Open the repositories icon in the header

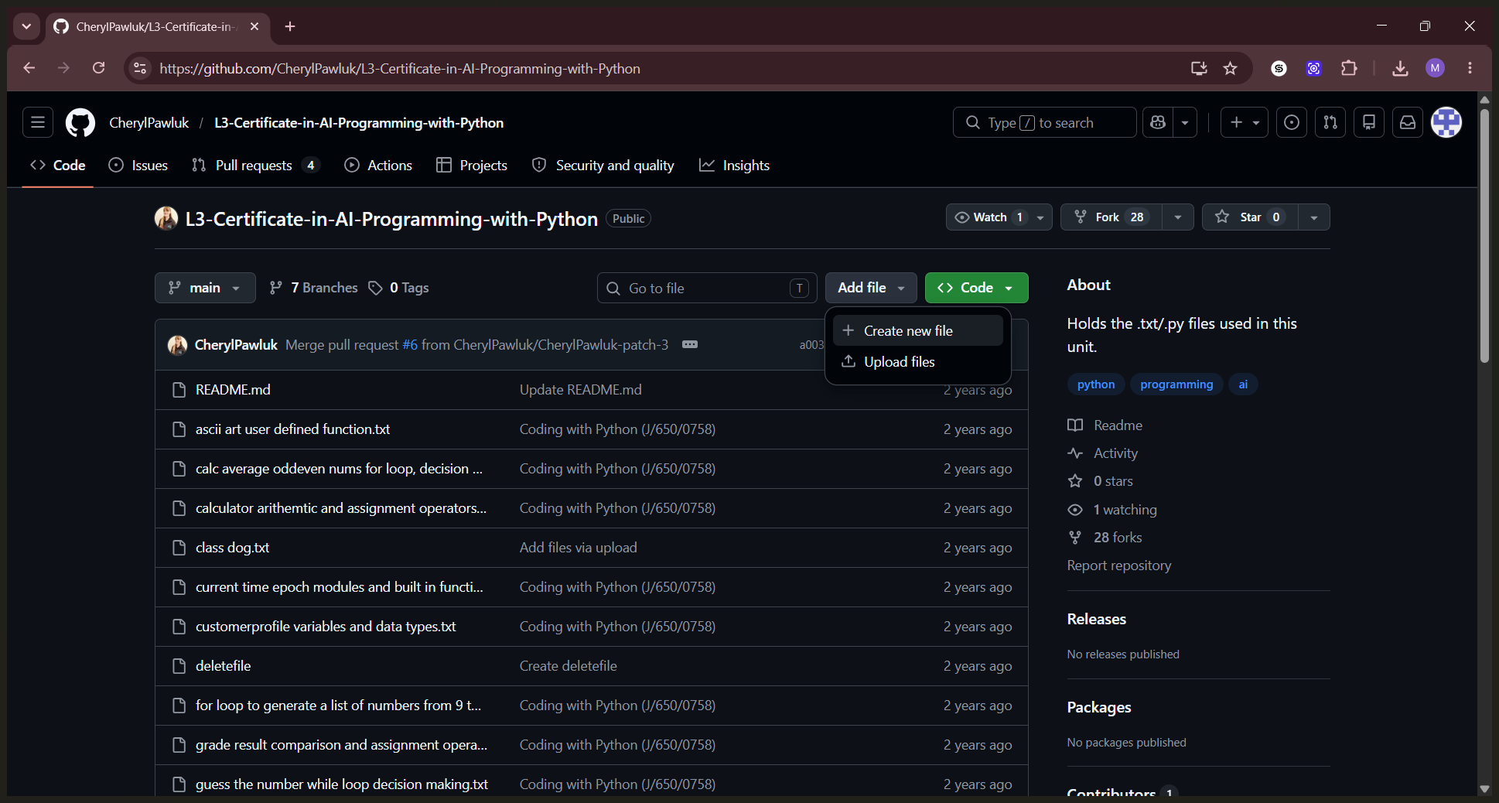pos(1369,122)
